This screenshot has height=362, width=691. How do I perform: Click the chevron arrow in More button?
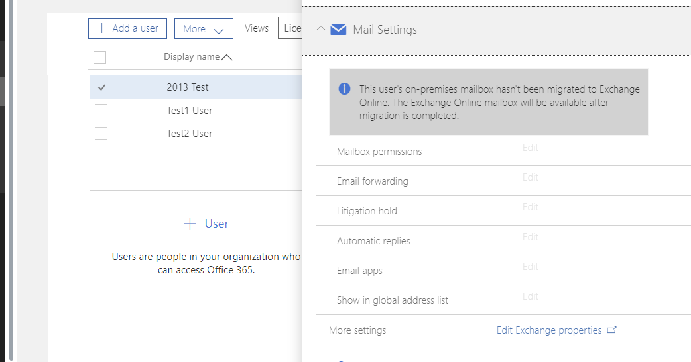(219, 31)
